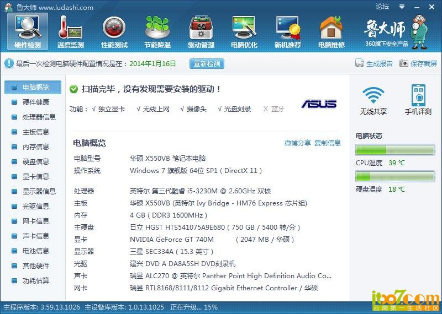Click the 日立 HGST hard disk value
This screenshot has width=442, height=314.
point(215,228)
